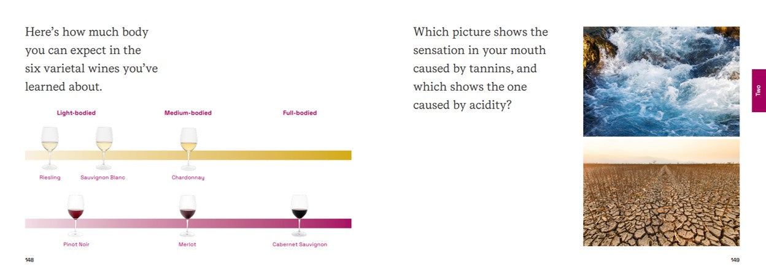This screenshot has height=272, width=766.
Task: Click the Pinot Noir wine glass
Action: 75,214
